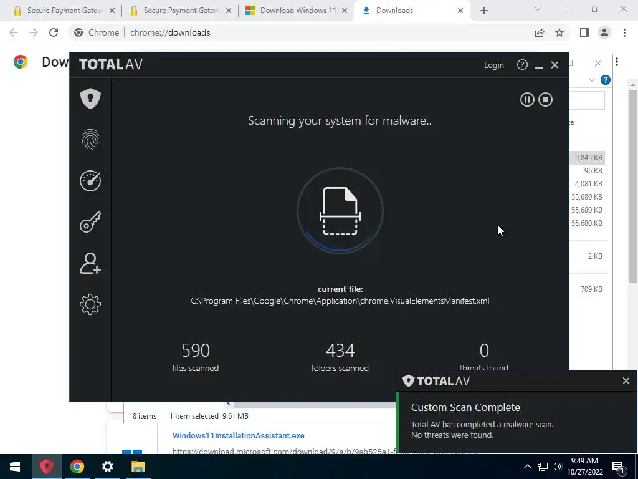Select the 2 KB file row in Explorer
Screen dimensions: 638x479
click(588, 256)
